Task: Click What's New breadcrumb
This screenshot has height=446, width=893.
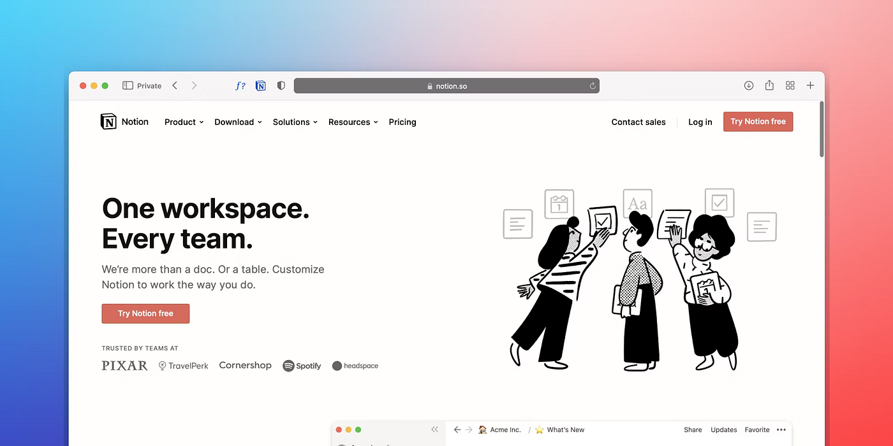Action: tap(566, 430)
